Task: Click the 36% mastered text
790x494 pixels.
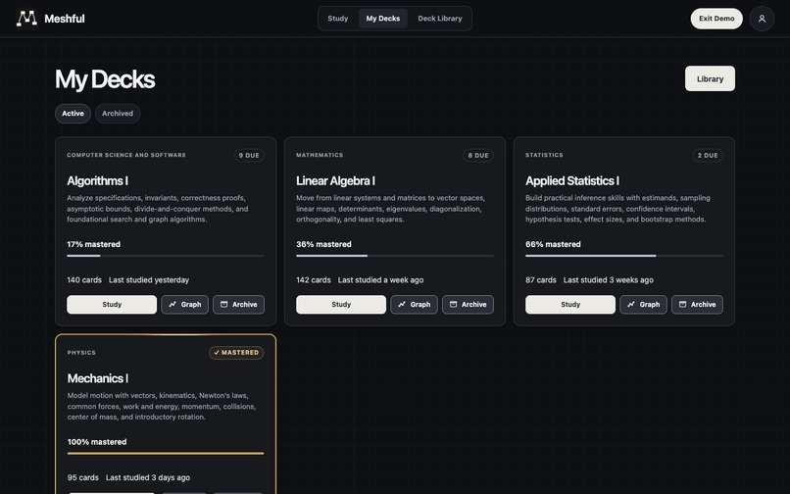Action: [x=324, y=244]
